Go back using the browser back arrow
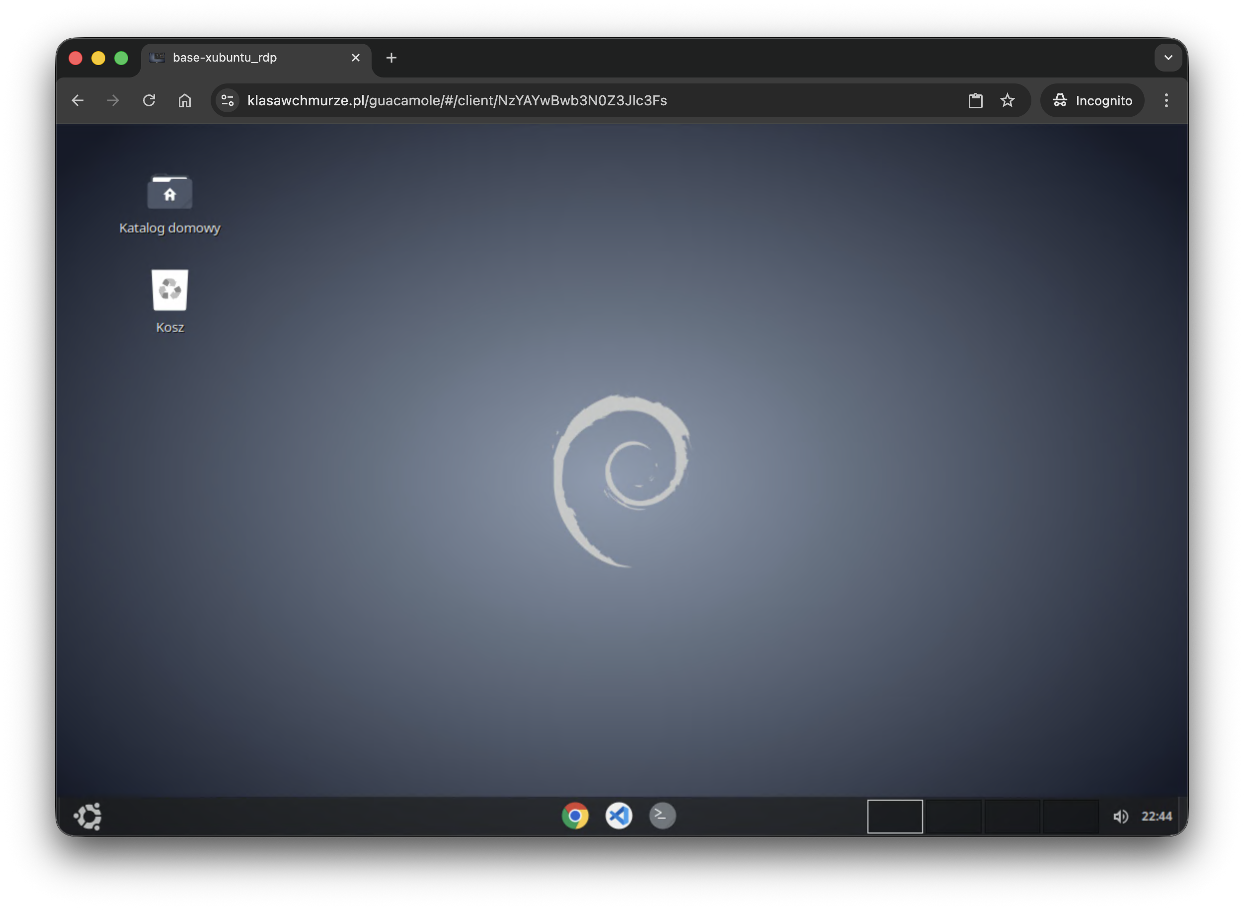Viewport: 1244px width, 910px height. pyautogui.click(x=77, y=100)
